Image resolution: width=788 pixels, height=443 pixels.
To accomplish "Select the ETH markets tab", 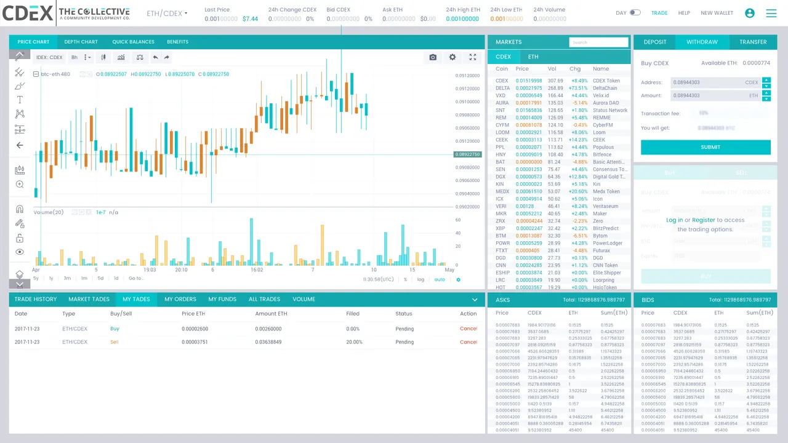I will (x=533, y=57).
